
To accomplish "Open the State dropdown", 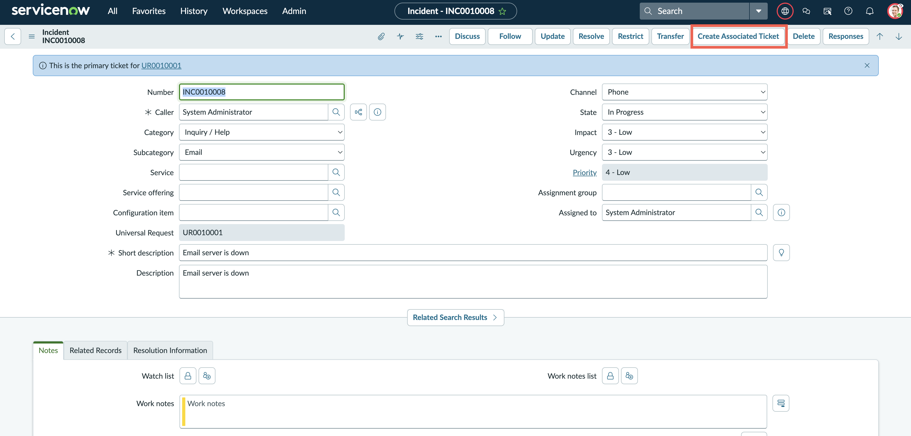I will click(x=685, y=112).
